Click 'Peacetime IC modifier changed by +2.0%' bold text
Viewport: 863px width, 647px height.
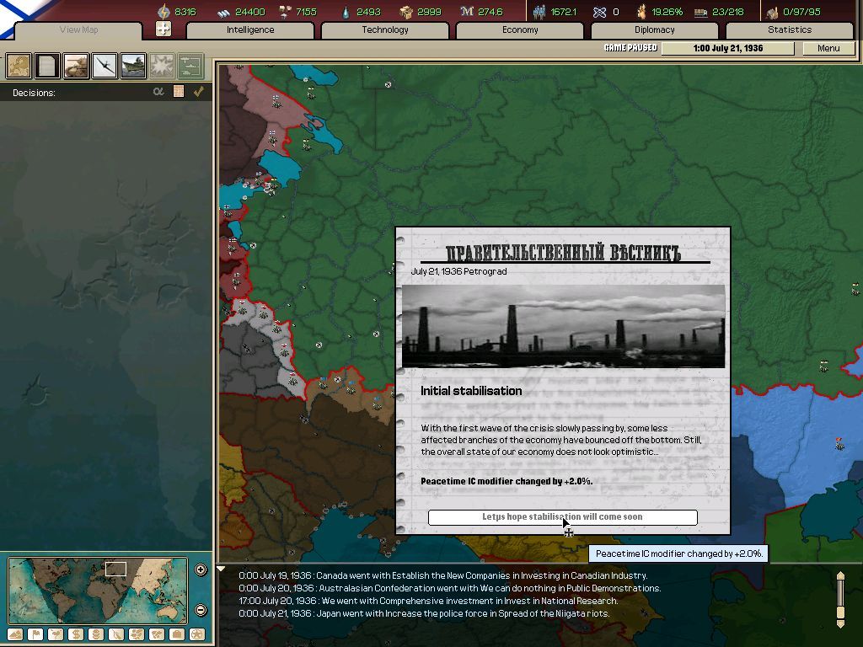[x=507, y=481]
